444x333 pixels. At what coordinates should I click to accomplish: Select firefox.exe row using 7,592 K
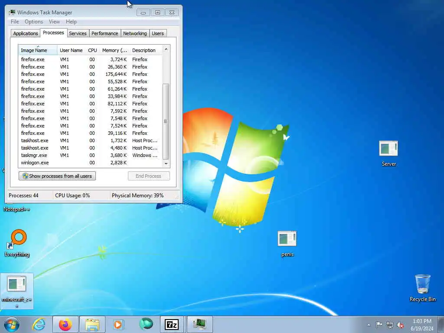91,111
